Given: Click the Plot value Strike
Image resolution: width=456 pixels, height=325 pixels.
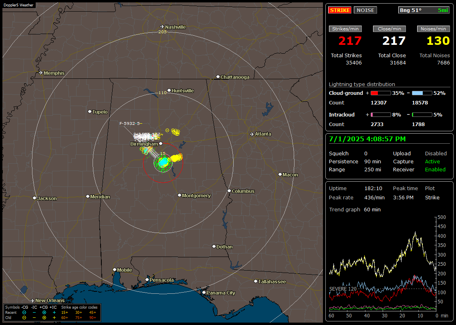Looking at the screenshot, I should tap(432, 197).
